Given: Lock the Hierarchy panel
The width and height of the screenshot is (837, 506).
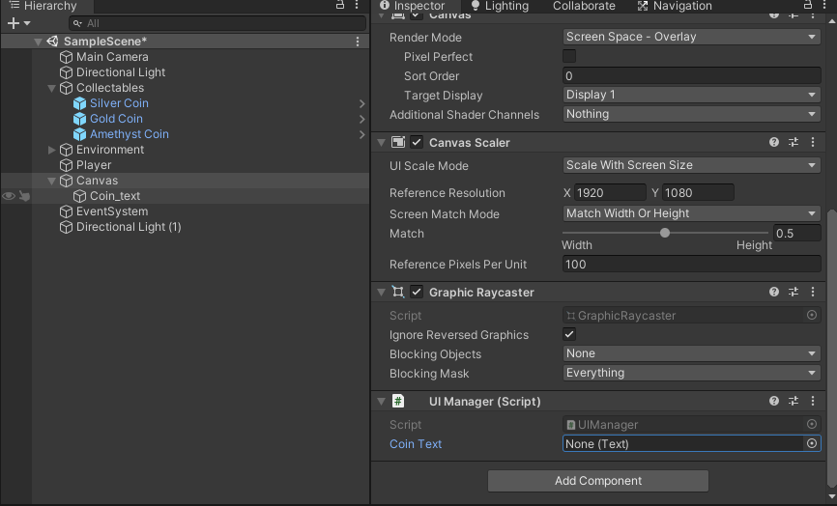Looking at the screenshot, I should 340,6.
